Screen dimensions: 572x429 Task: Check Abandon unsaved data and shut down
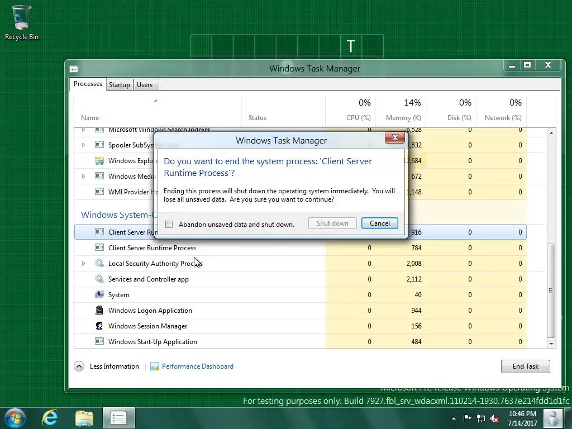pyautogui.click(x=169, y=225)
